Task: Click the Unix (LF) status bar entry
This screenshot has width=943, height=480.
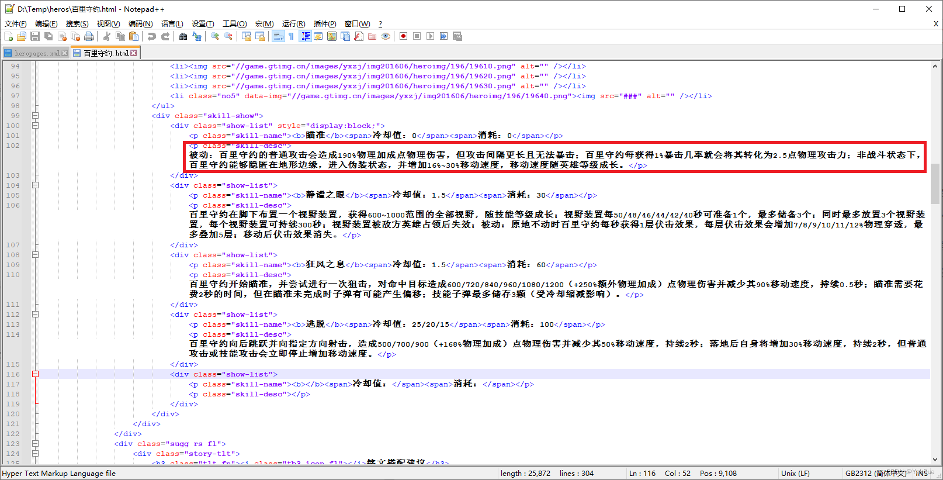Action: point(795,474)
